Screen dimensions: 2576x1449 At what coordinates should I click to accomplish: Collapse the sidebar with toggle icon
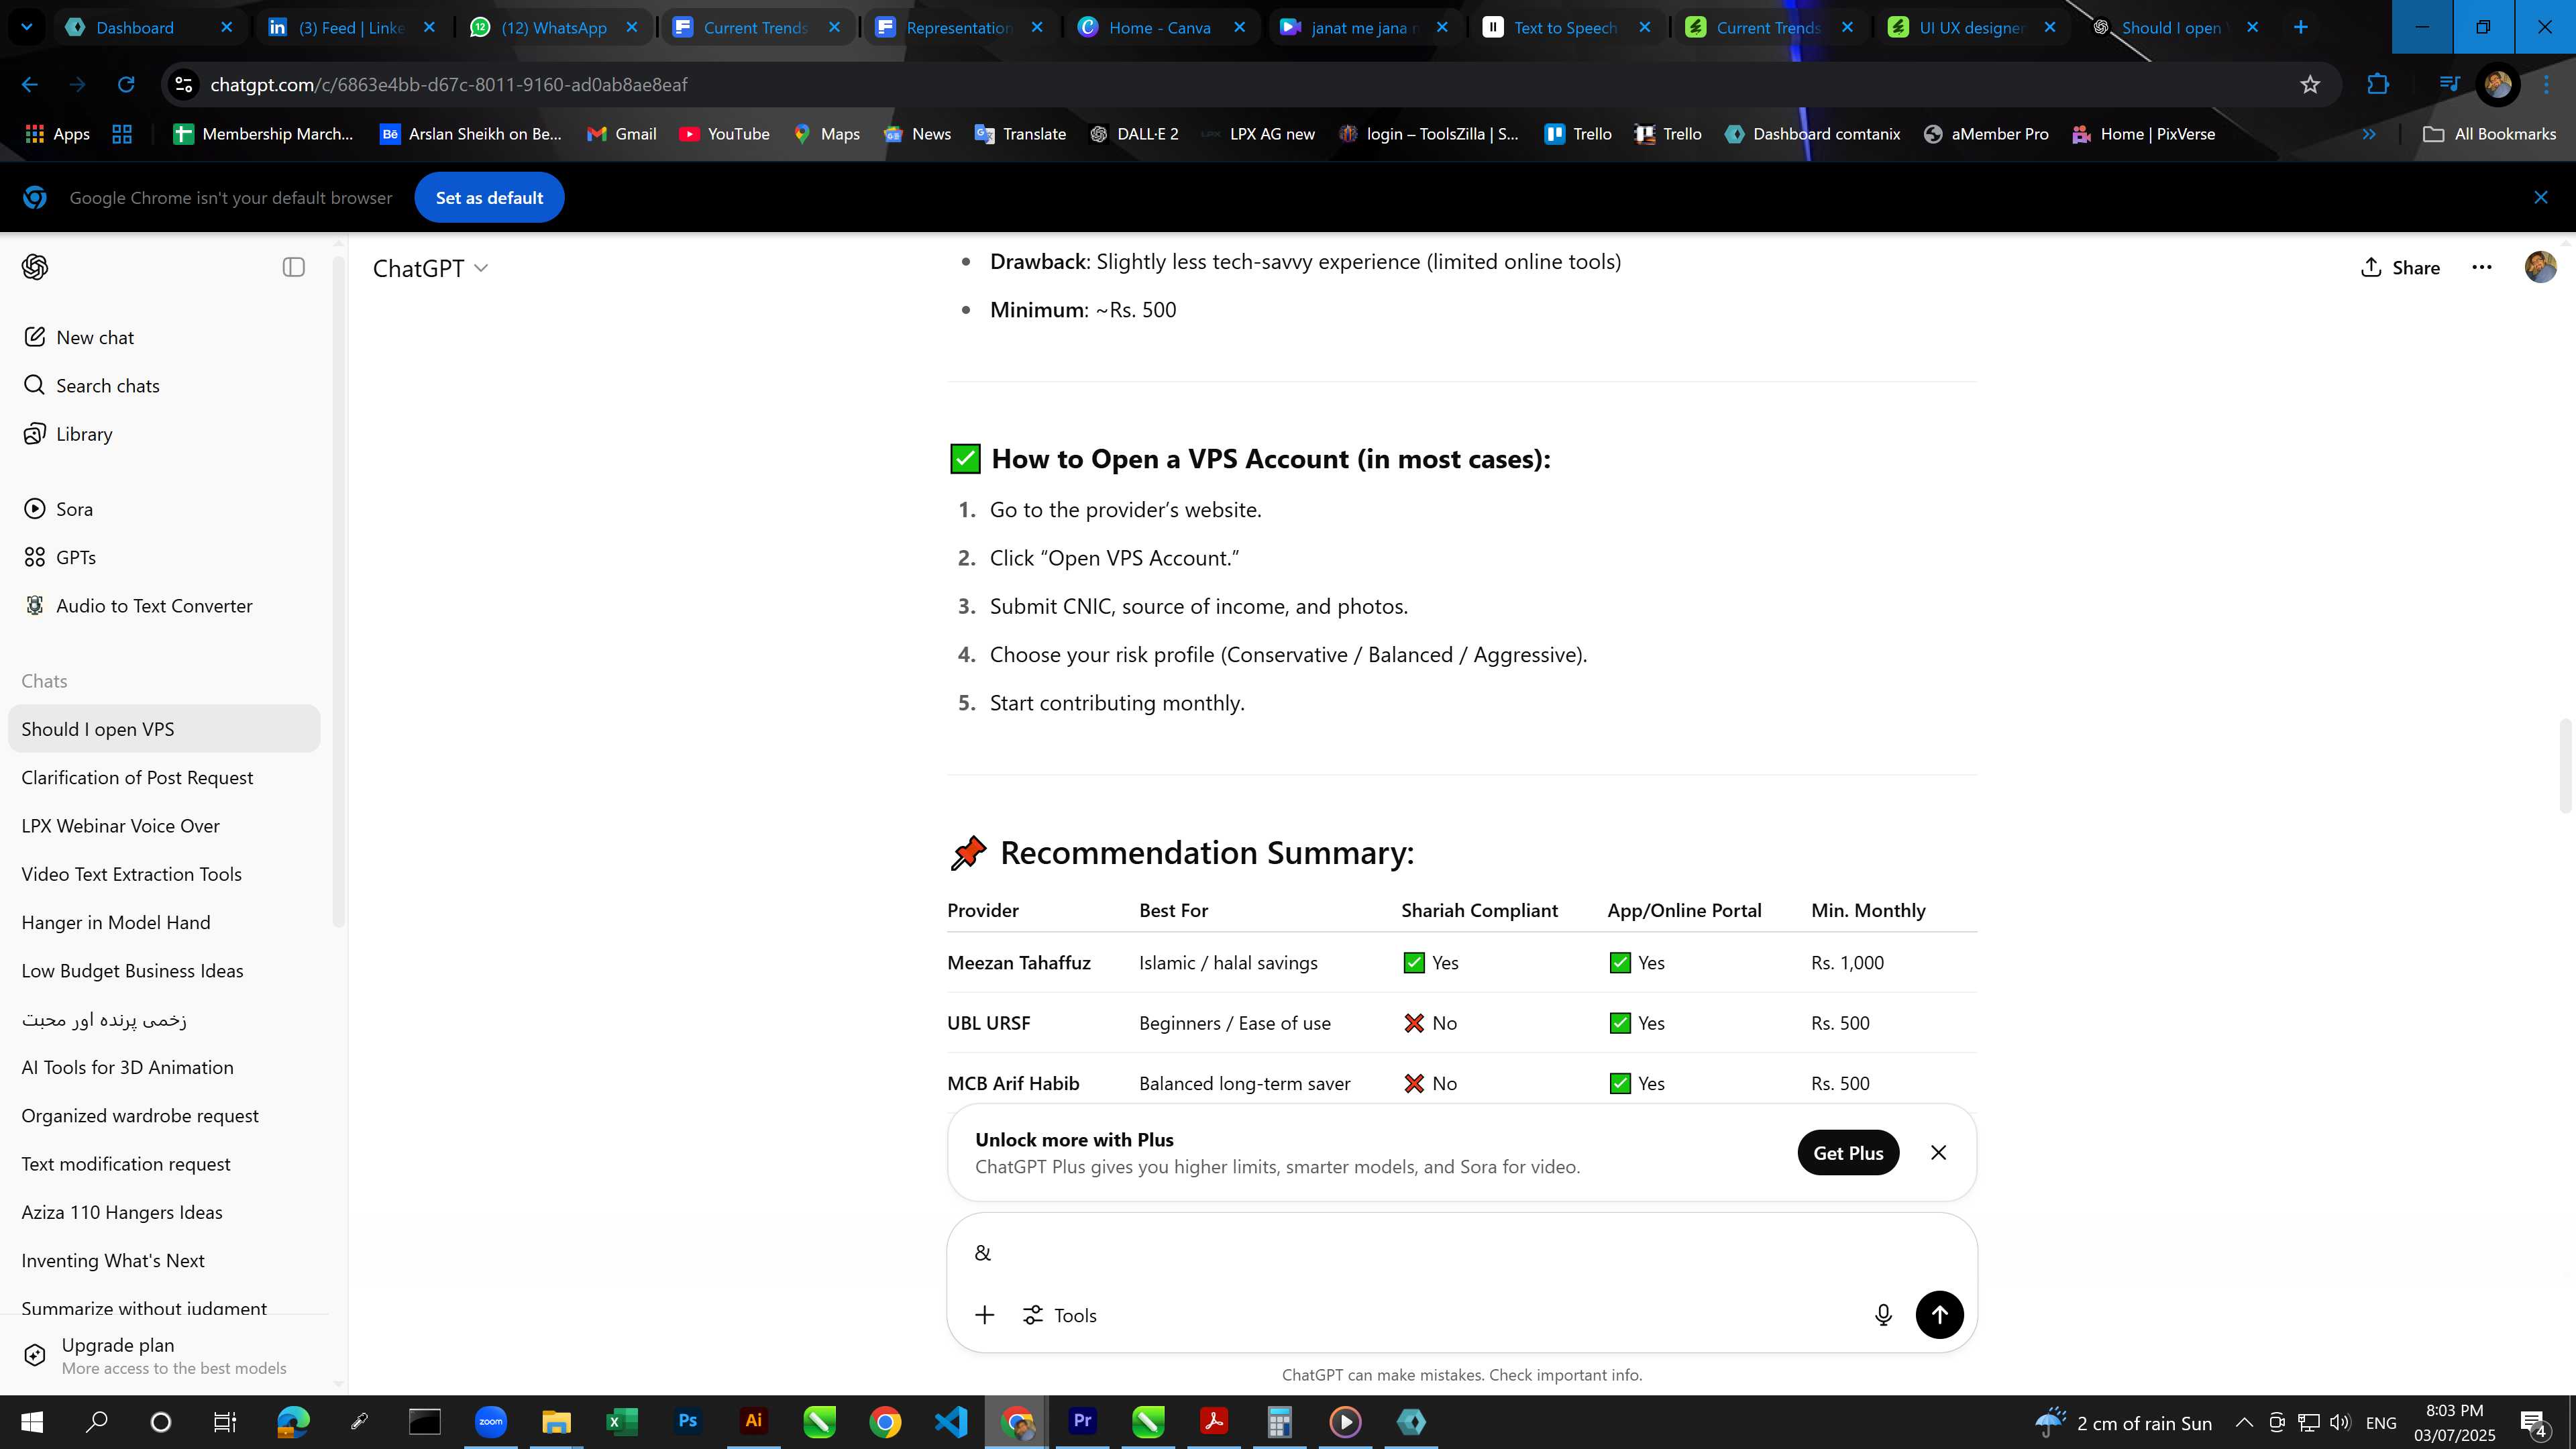[x=293, y=267]
